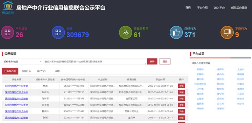
Task: Open the 福建省 member link
Action: 241,74
